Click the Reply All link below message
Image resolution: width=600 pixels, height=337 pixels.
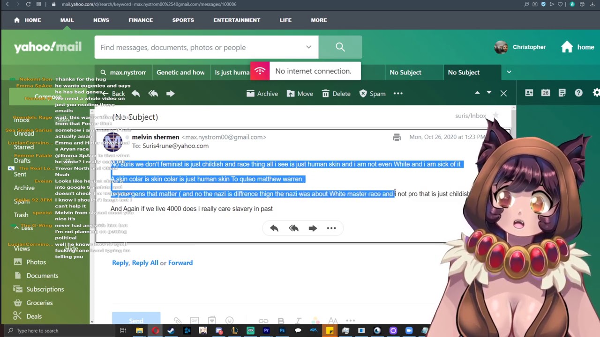click(145, 263)
